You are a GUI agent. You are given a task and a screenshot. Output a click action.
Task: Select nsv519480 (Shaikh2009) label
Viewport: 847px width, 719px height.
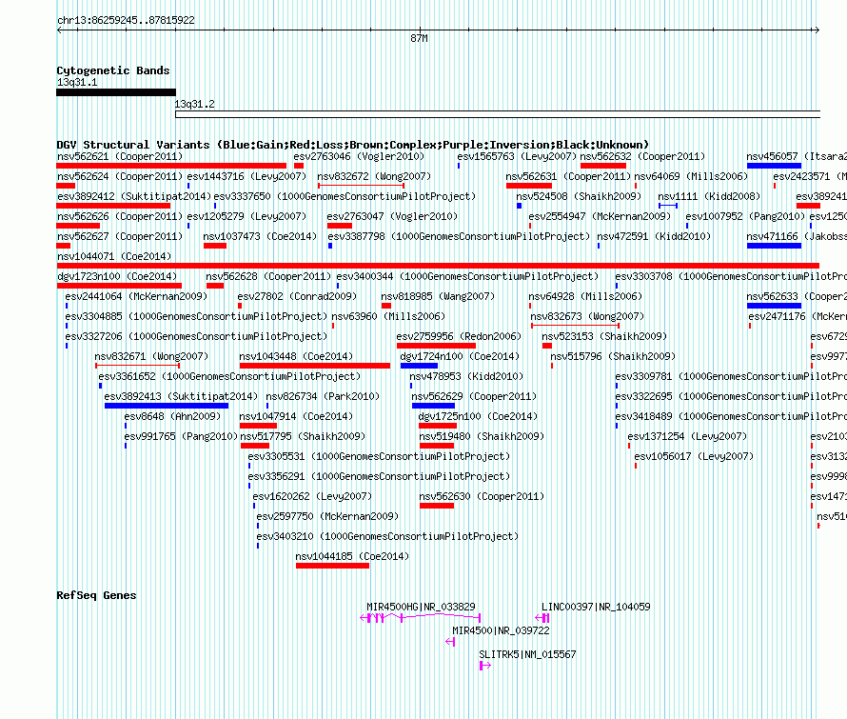[x=482, y=437]
